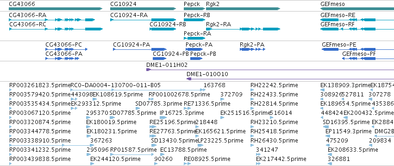Select the CG43066 gene bar

click(x=56, y=9)
